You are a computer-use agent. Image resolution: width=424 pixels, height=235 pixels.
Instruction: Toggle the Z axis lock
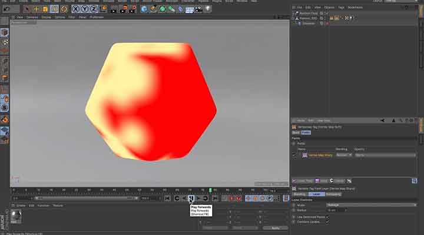[93, 9]
